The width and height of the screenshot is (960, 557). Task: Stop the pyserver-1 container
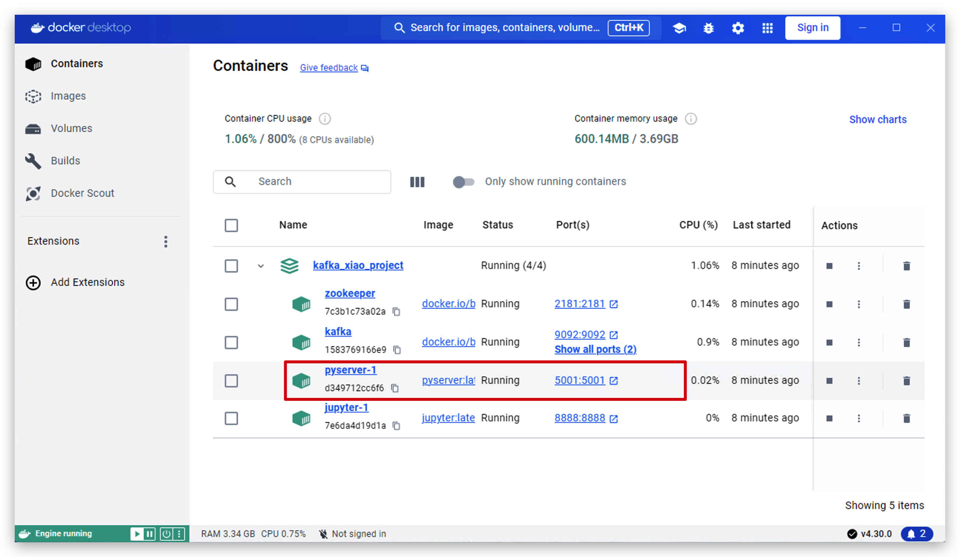coord(829,381)
